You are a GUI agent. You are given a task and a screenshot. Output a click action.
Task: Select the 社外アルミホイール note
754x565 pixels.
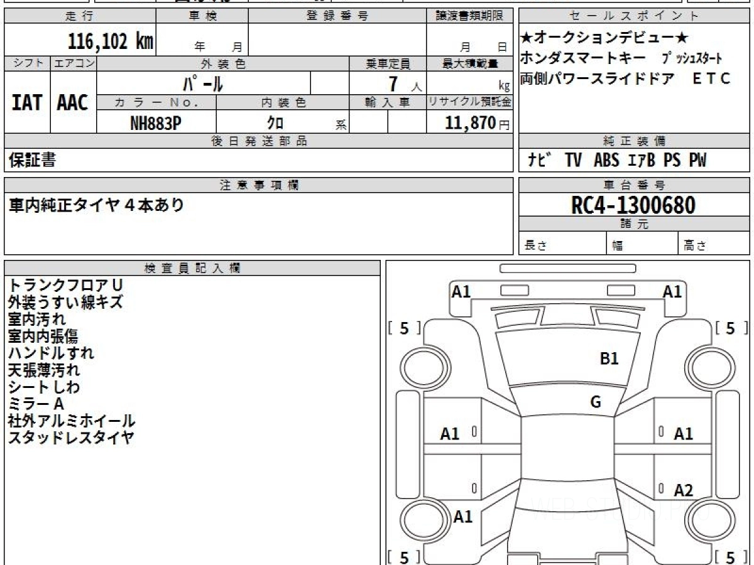coord(72,421)
